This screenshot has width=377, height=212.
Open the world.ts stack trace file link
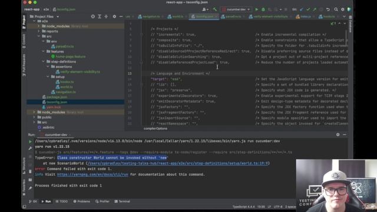click(178, 164)
